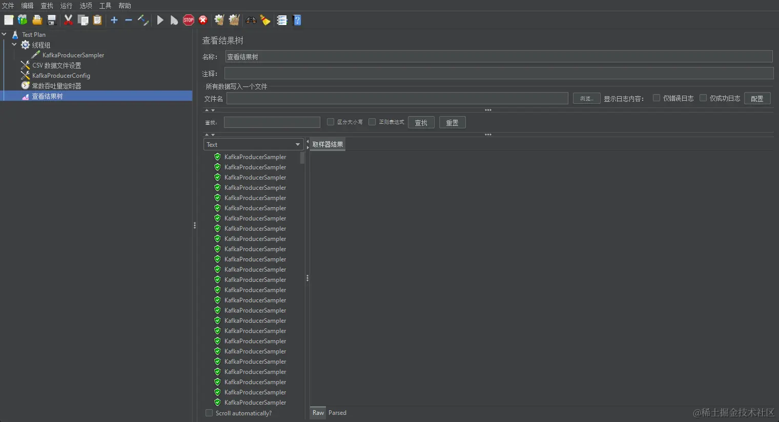Screen dimensions: 779x422
Task: Enable the 仅成功日志 checkbox
Action: pyautogui.click(x=703, y=98)
